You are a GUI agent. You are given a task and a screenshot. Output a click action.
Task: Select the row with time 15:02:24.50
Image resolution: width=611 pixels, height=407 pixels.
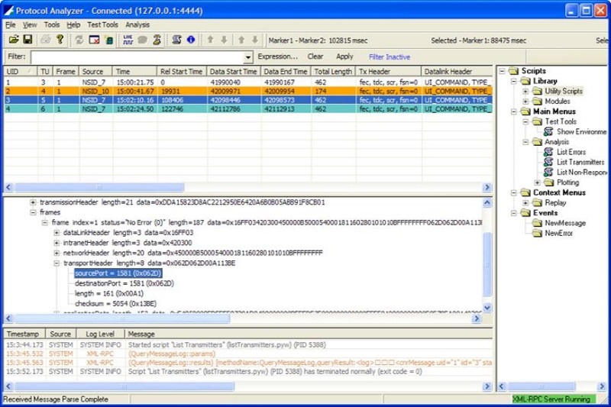[248, 109]
